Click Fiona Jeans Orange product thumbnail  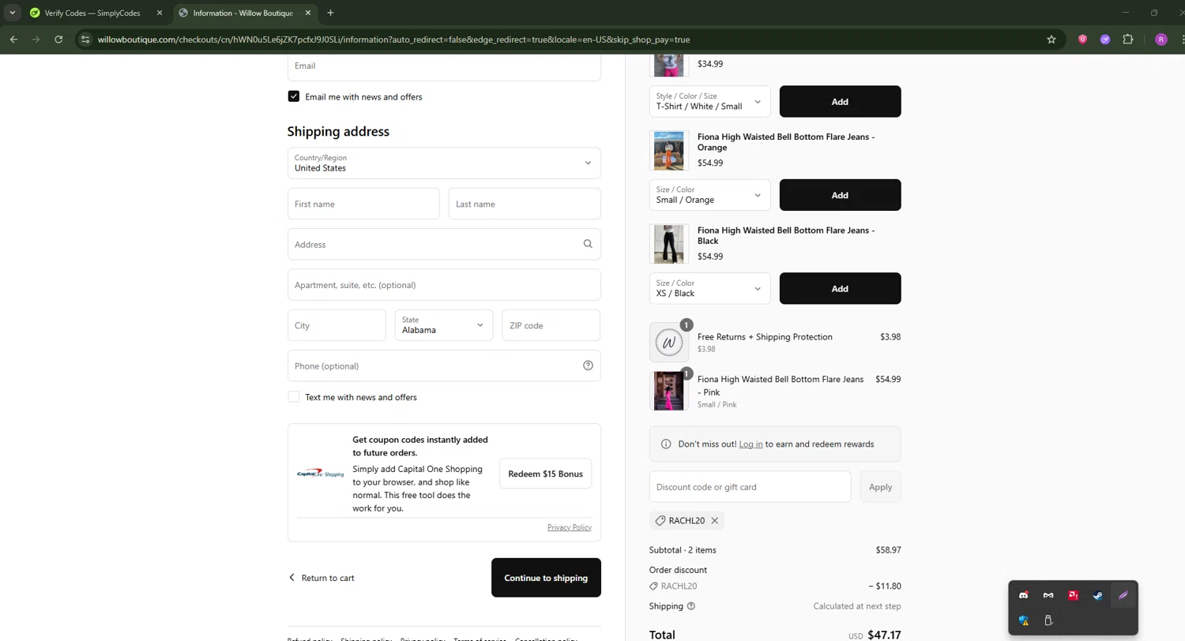coord(669,150)
